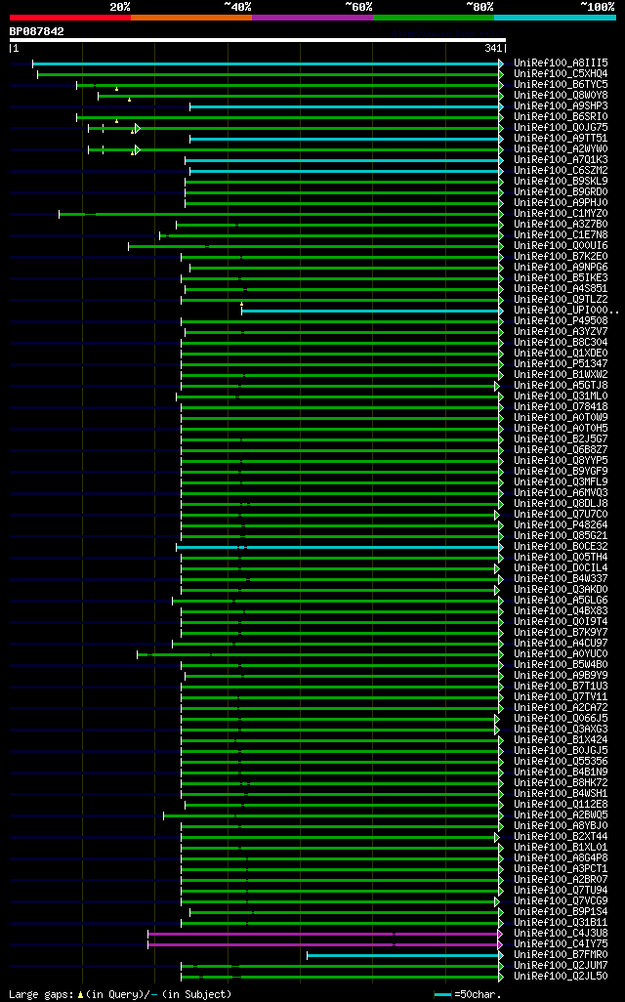Open hit UniRef100_O78418

561,407
